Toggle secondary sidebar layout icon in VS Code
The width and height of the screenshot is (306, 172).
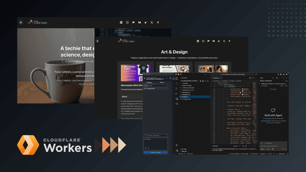coord(286,74)
